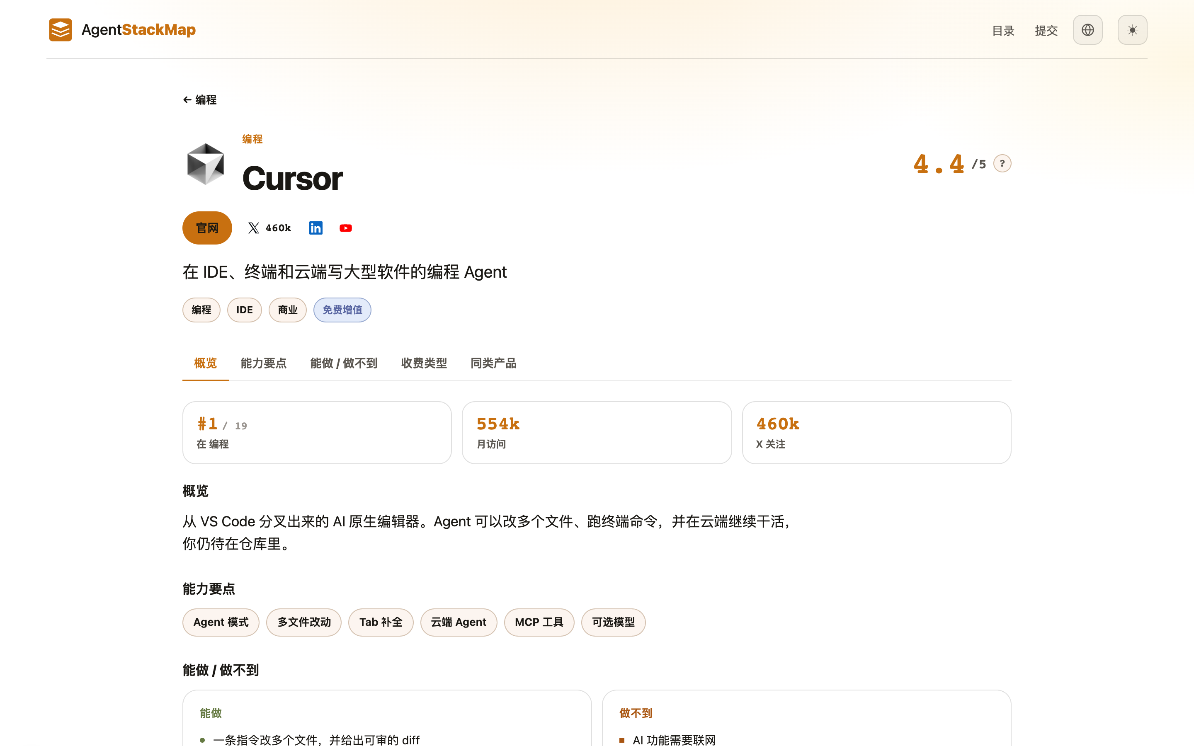This screenshot has width=1194, height=746.
Task: Click the 554k 月访问 stat card
Action: pos(597,433)
